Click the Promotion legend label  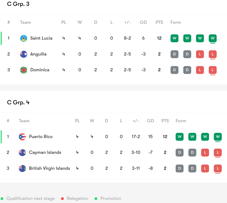coord(111,199)
